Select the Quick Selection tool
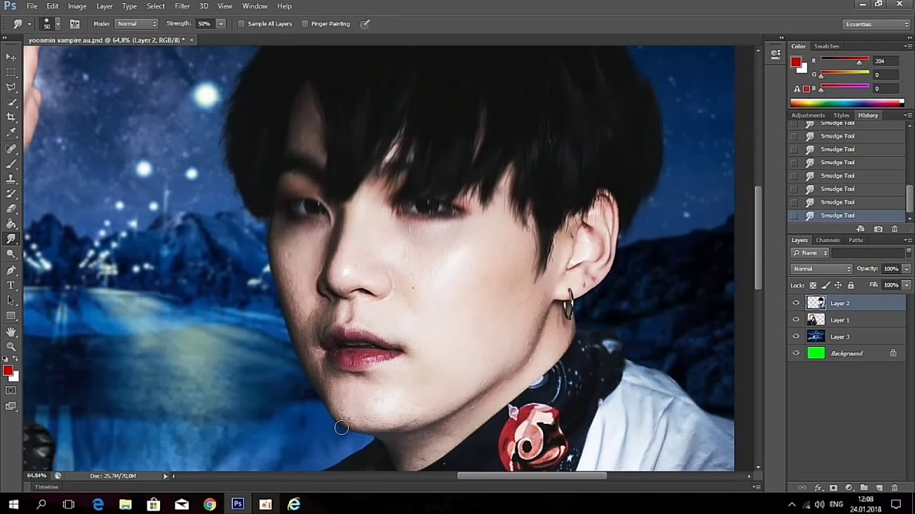This screenshot has height=514, width=915. point(11,102)
